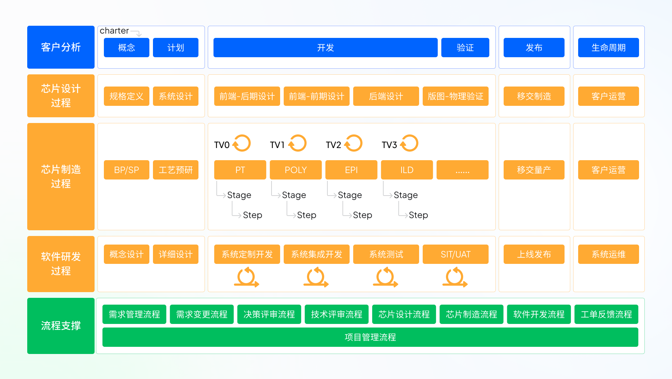
Task: Click the SIT/UAT block
Action: tap(456, 254)
